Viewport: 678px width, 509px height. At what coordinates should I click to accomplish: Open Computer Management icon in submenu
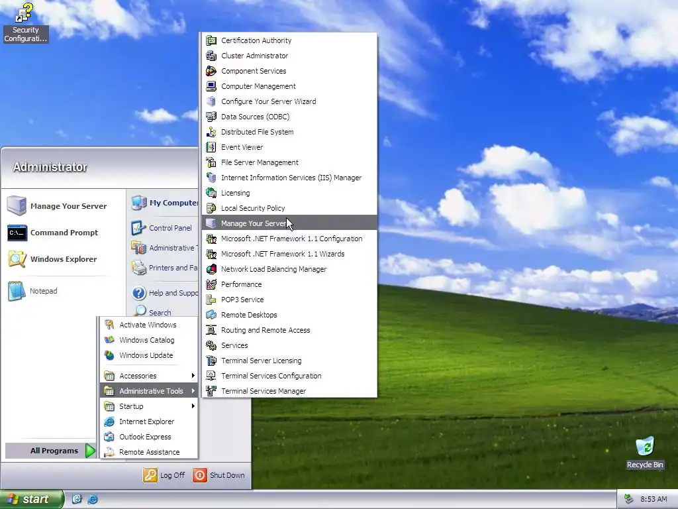pos(211,86)
